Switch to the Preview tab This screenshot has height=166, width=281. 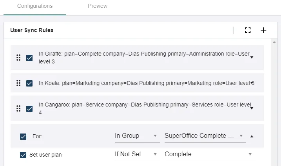point(98,6)
